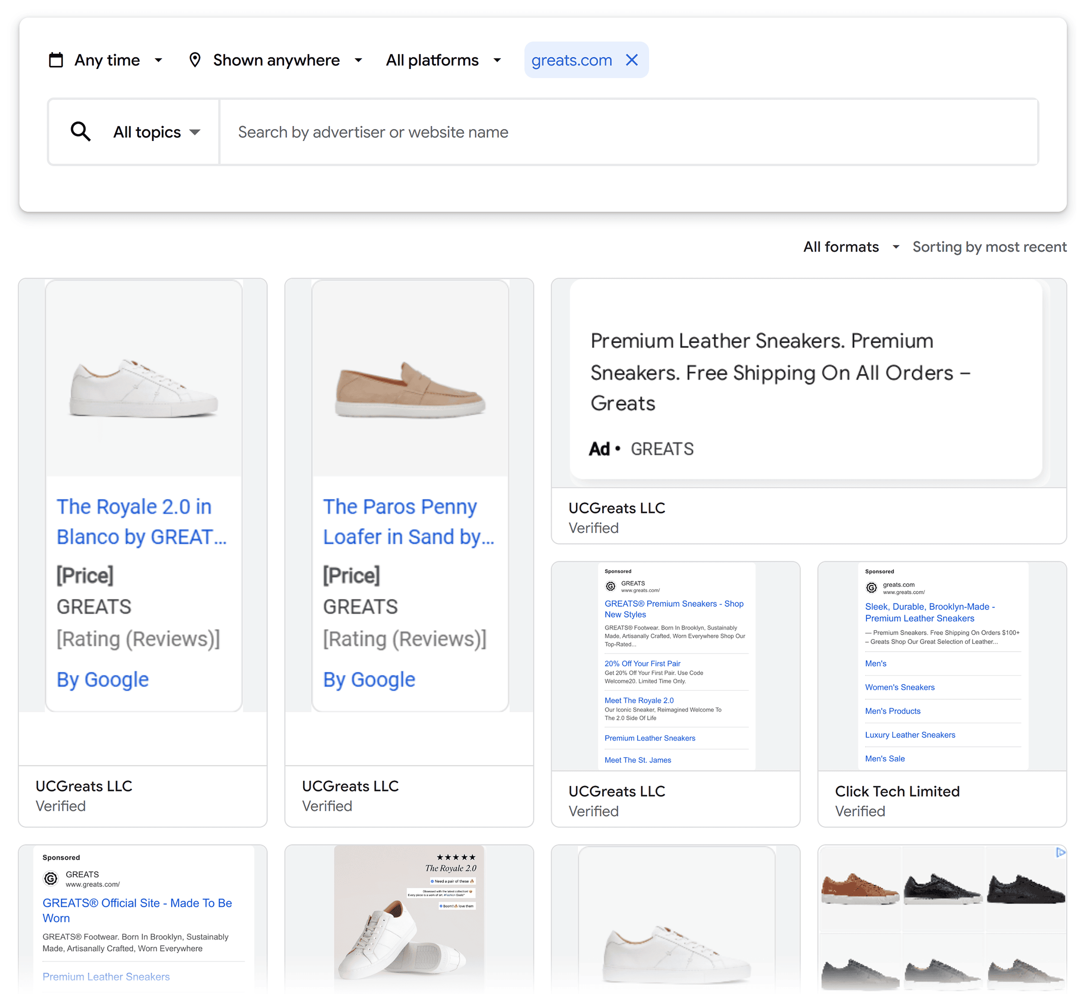The image size is (1084, 994).
Task: Click UCGreats LLC under the Paros Loafer ad
Action: coord(350,785)
